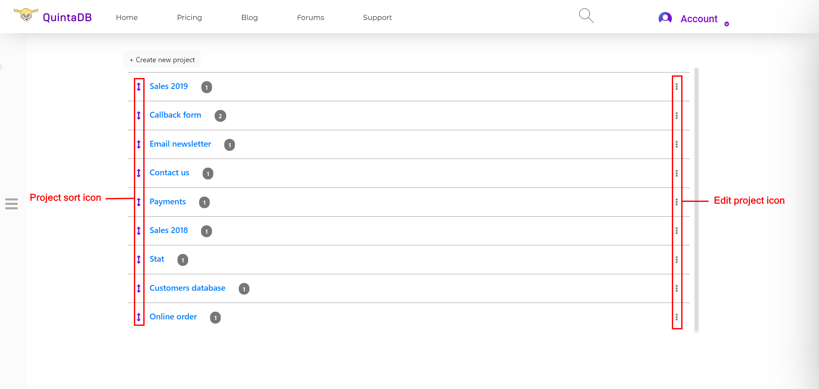Click the QuintaDB brand name

click(67, 17)
